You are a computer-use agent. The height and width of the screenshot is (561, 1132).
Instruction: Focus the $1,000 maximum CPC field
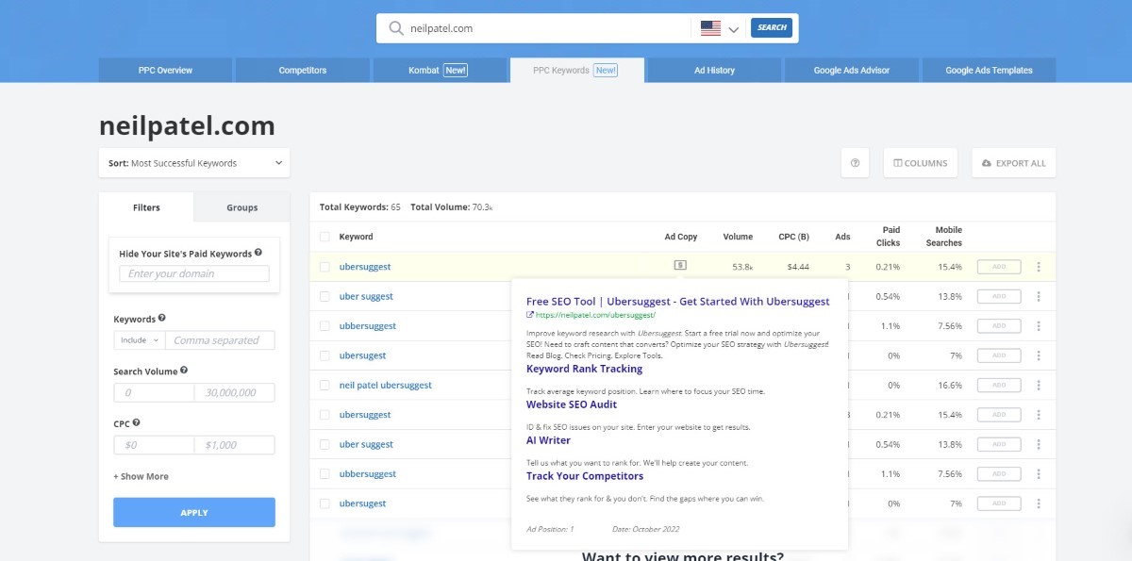pos(235,445)
